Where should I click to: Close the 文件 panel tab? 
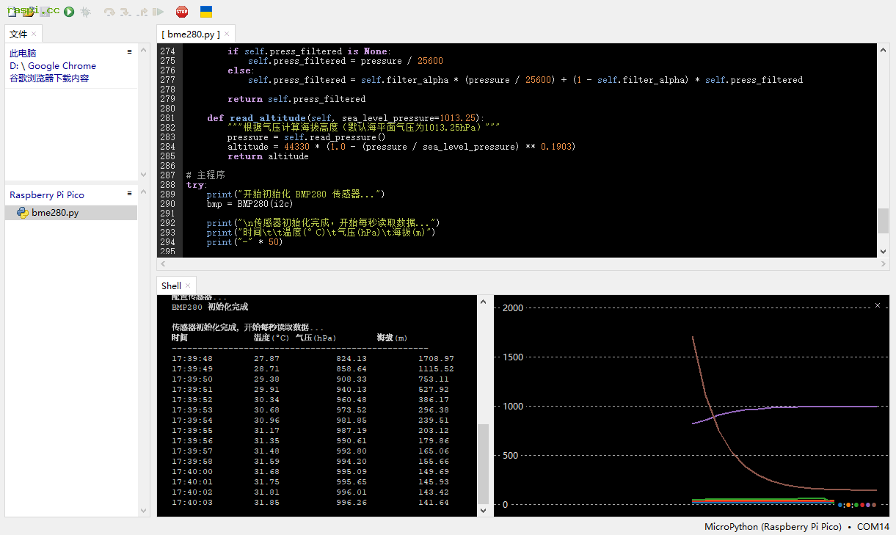34,34
